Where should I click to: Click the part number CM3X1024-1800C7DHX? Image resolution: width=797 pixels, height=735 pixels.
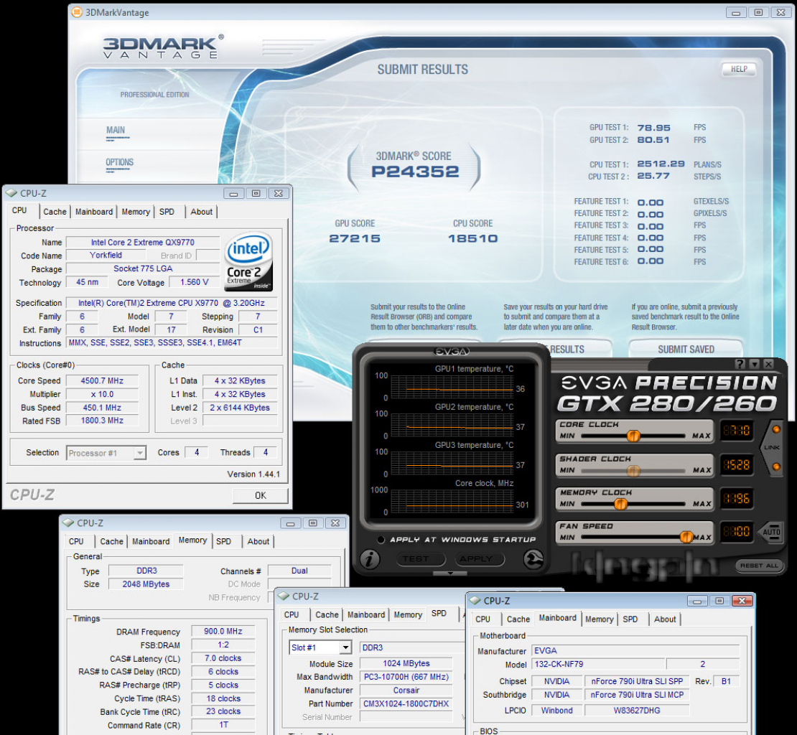(406, 703)
